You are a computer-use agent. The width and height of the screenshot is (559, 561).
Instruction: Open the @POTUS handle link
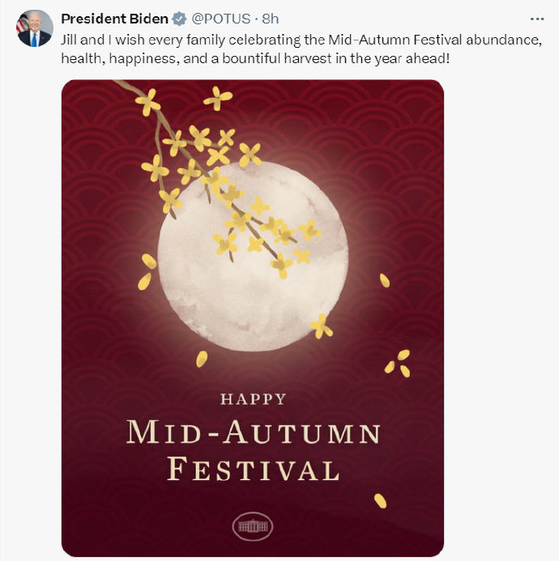tap(220, 19)
